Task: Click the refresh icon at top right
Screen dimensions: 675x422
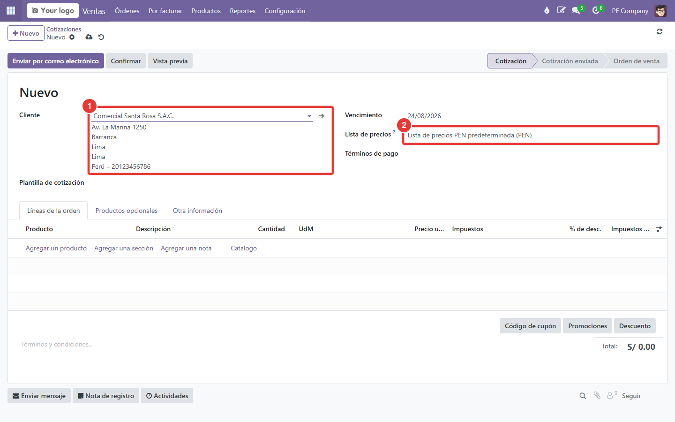Action: point(660,31)
